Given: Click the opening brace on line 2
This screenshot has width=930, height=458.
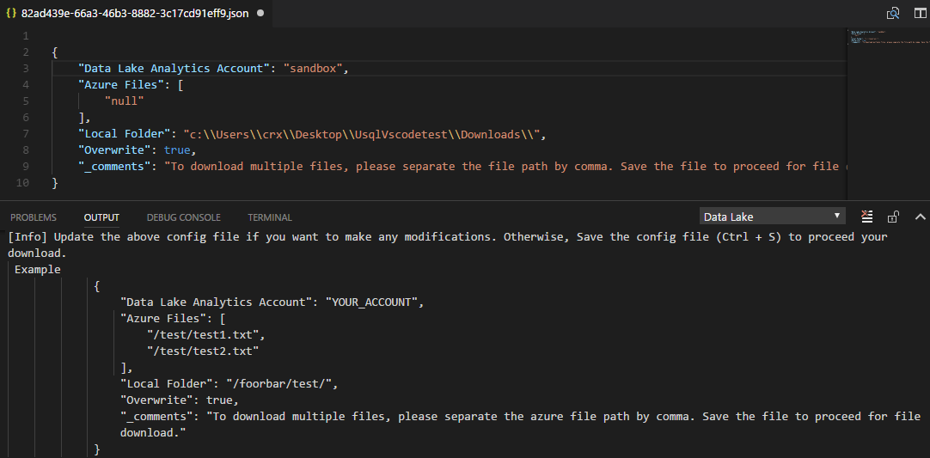Looking at the screenshot, I should point(55,52).
